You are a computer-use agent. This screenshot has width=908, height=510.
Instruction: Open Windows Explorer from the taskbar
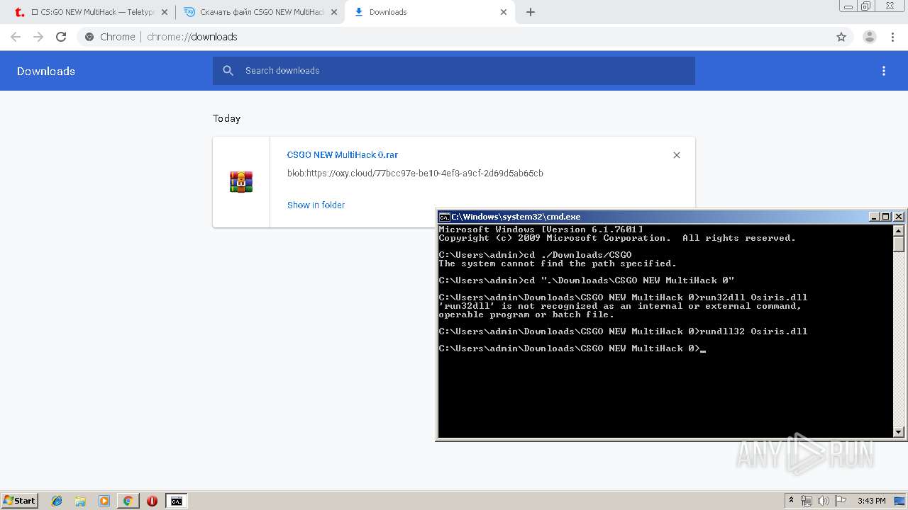click(80, 501)
